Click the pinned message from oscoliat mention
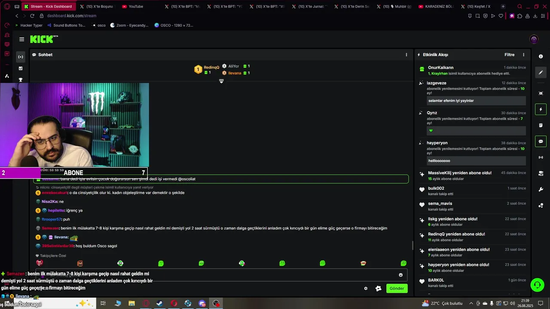The width and height of the screenshot is (550, 309). [221, 179]
